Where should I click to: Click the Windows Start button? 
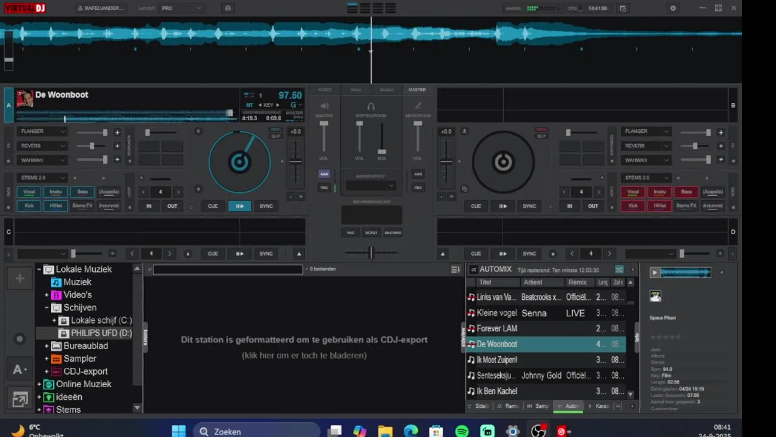coord(179,431)
